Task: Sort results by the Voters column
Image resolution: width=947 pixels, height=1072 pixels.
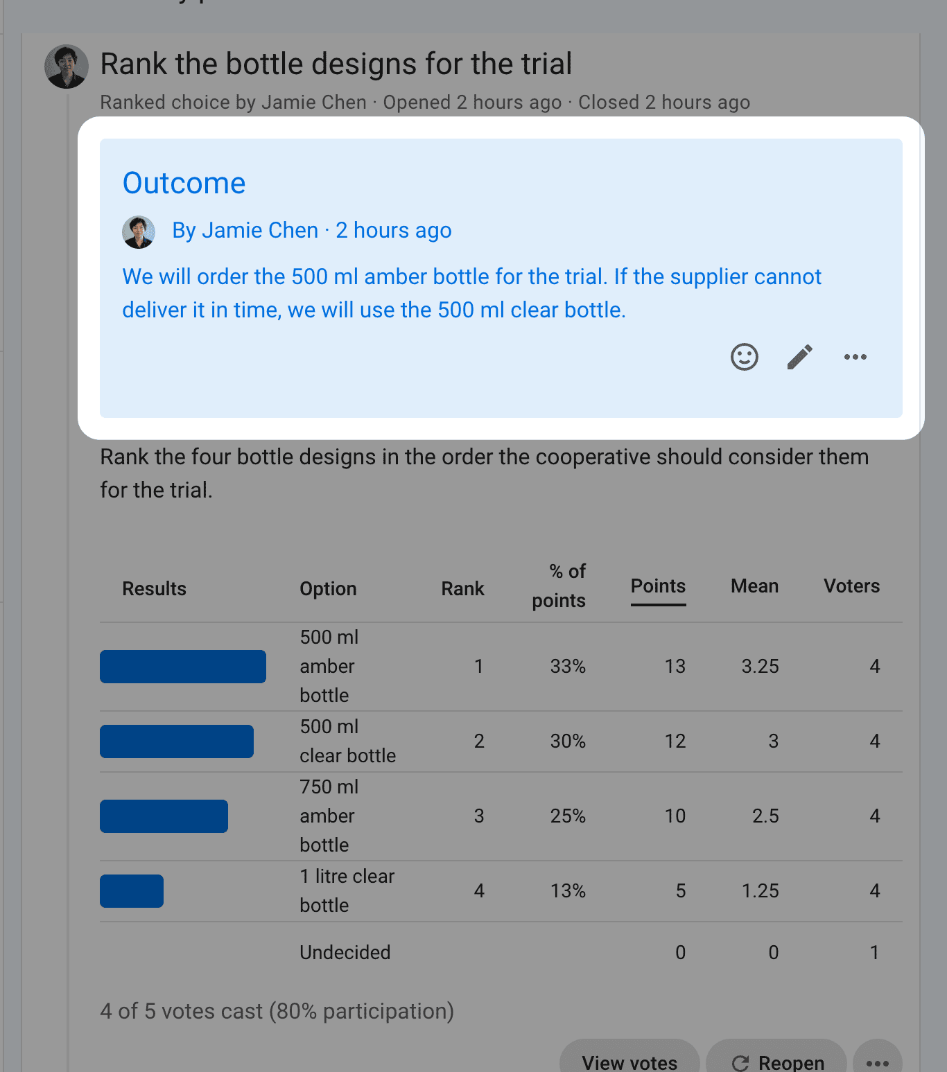Action: 851,586
